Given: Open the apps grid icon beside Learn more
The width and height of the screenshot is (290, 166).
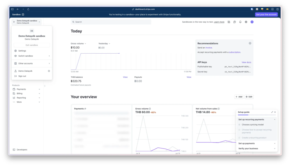Looking at the screenshot, I should (229, 22).
